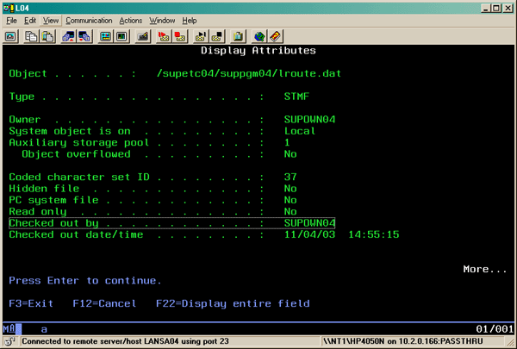Quit macro playback with black square icon
This screenshot has height=349, width=517.
tap(216, 36)
